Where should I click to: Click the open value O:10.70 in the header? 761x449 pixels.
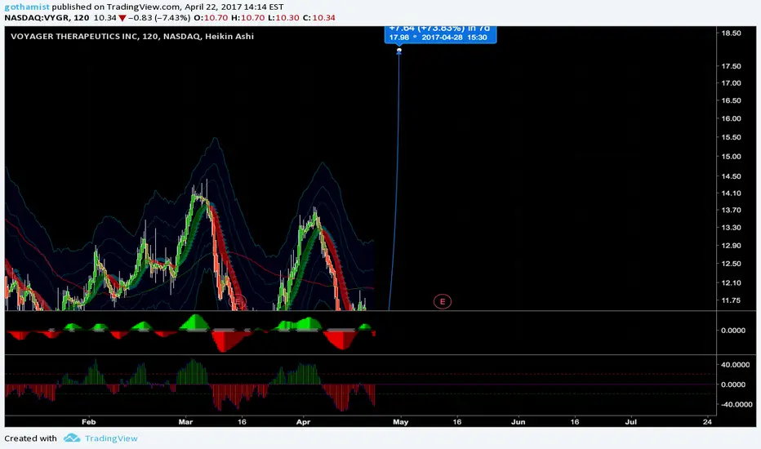[x=211, y=17]
